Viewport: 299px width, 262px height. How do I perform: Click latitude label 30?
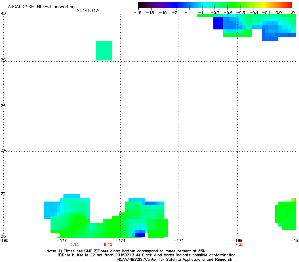(x=3, y=236)
